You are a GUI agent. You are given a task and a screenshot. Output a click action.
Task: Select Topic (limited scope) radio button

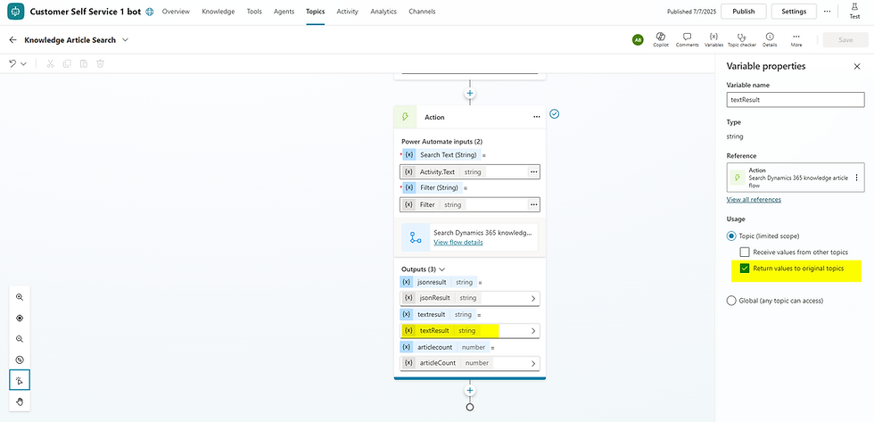(x=731, y=236)
